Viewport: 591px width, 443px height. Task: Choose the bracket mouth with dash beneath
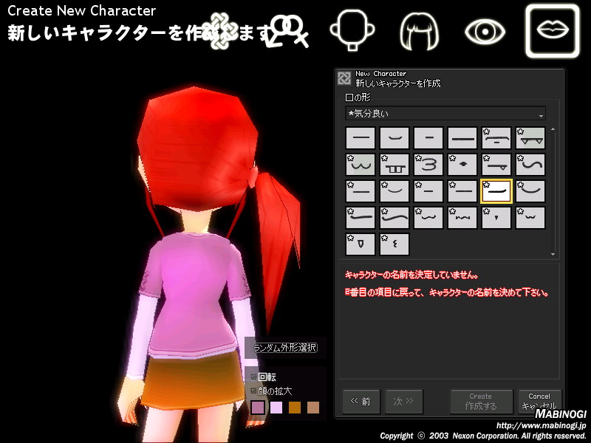[496, 138]
